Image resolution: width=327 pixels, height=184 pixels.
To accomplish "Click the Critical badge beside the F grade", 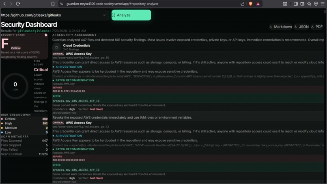I will pos(16,48).
